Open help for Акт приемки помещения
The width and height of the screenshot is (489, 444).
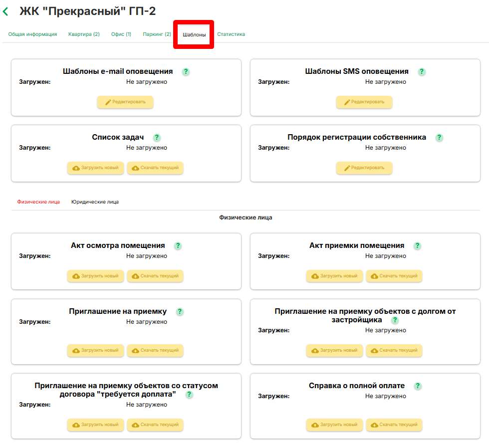pos(417,246)
